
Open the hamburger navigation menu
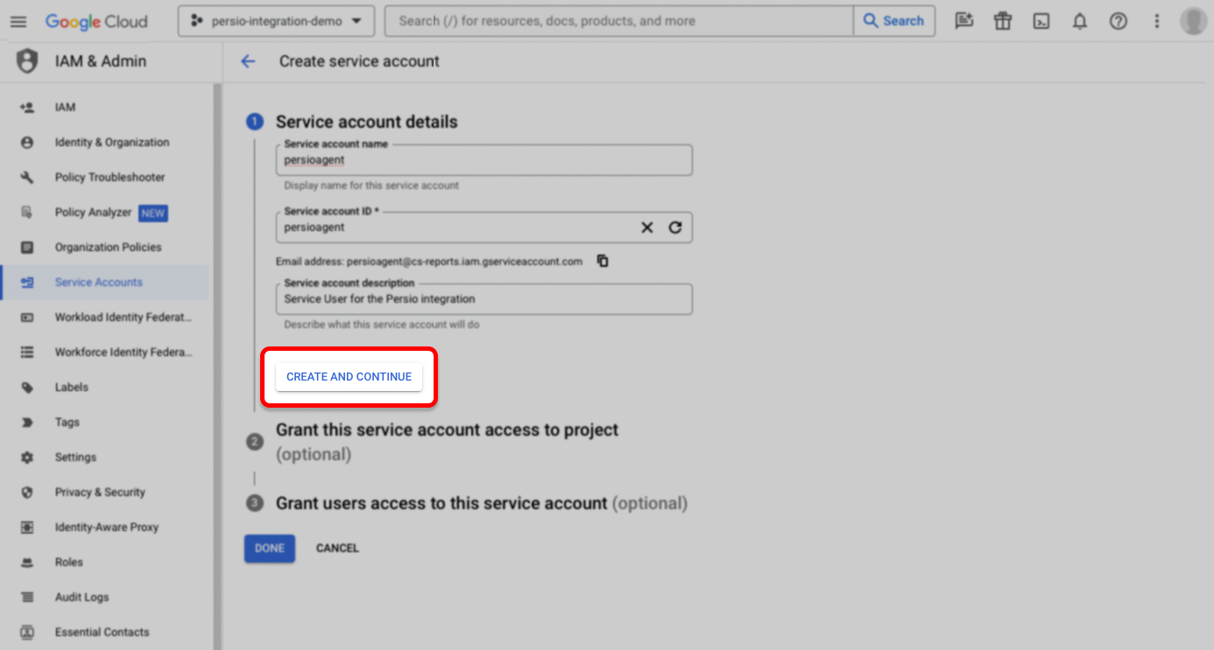(x=18, y=21)
